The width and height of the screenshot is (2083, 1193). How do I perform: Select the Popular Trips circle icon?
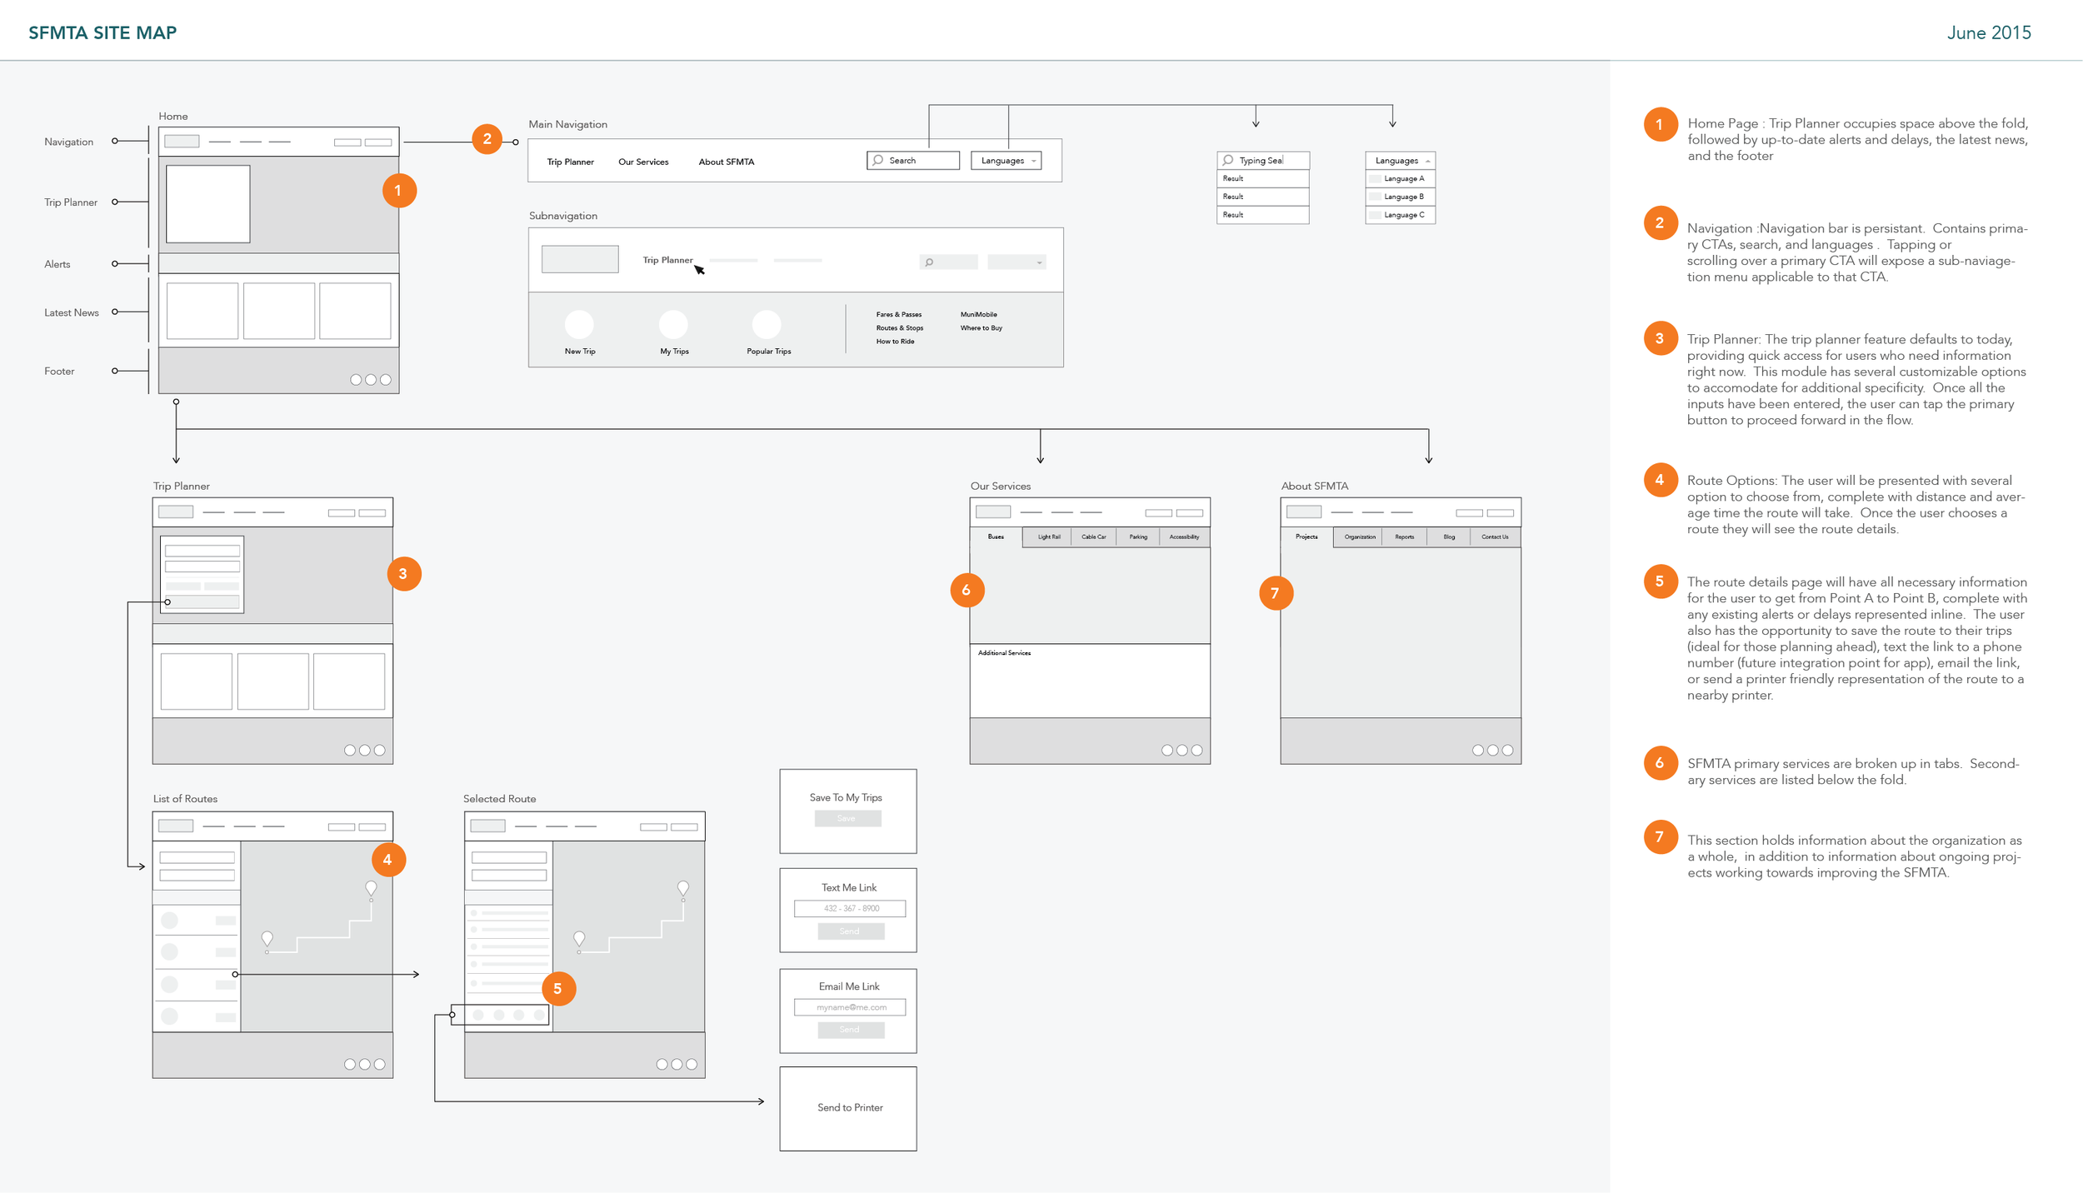[767, 323]
